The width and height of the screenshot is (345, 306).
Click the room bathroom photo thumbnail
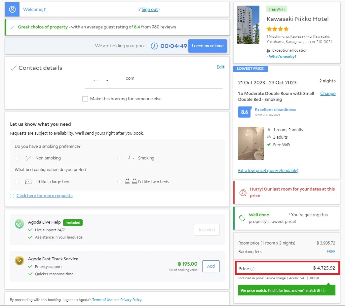[x=250, y=144]
